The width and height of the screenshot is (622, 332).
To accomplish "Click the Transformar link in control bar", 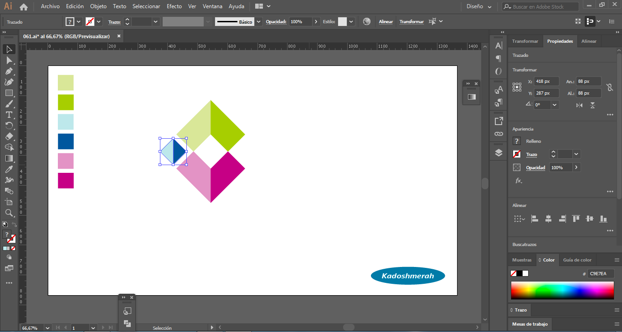I will [x=411, y=22].
